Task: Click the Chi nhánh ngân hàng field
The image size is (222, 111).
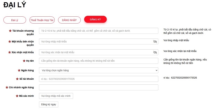Action: 99,87
